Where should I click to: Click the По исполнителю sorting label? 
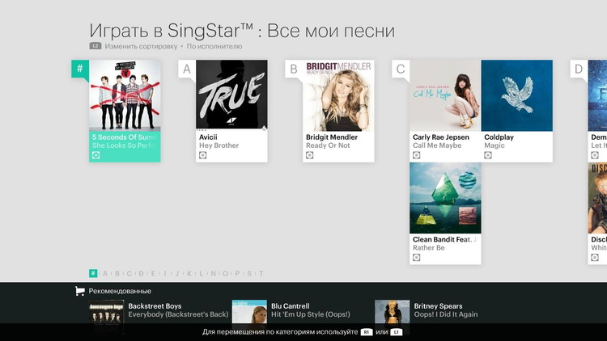coord(214,46)
